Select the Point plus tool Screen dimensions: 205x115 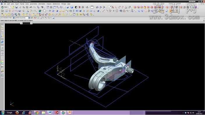(x=114, y=11)
